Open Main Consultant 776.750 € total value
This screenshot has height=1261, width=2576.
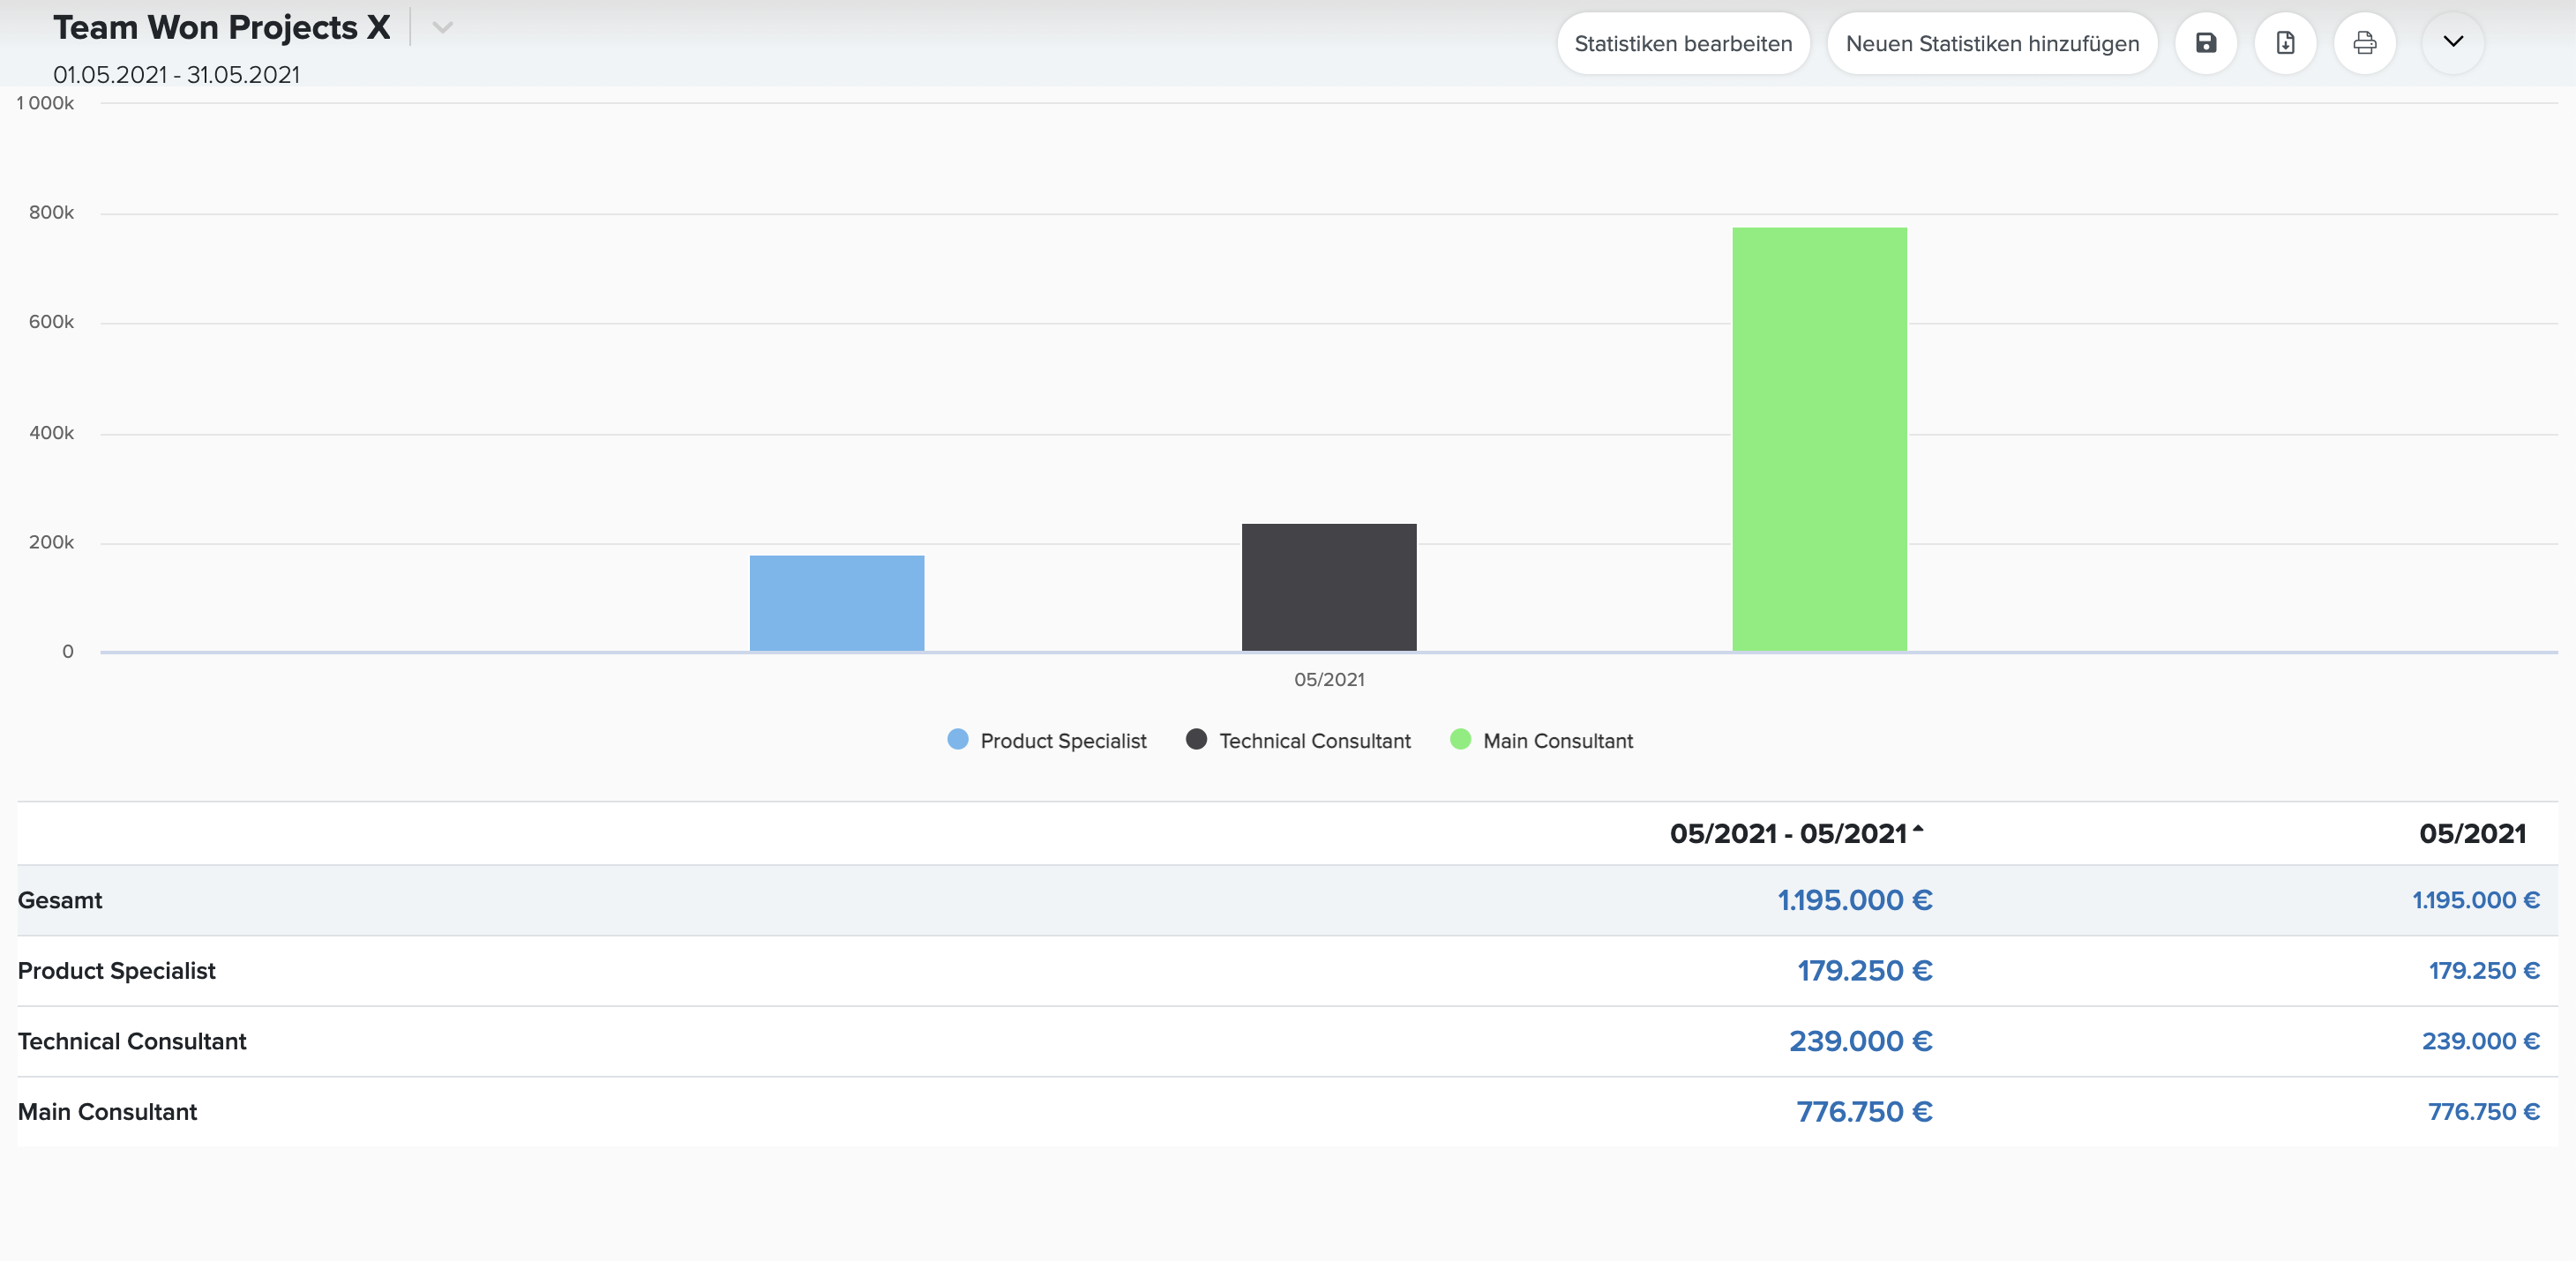click(x=1864, y=1112)
